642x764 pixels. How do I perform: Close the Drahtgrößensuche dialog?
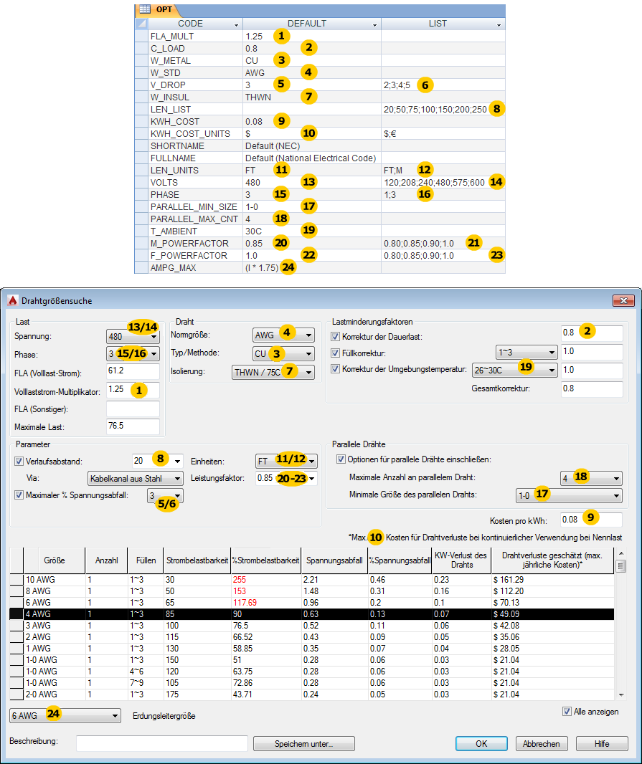(623, 300)
